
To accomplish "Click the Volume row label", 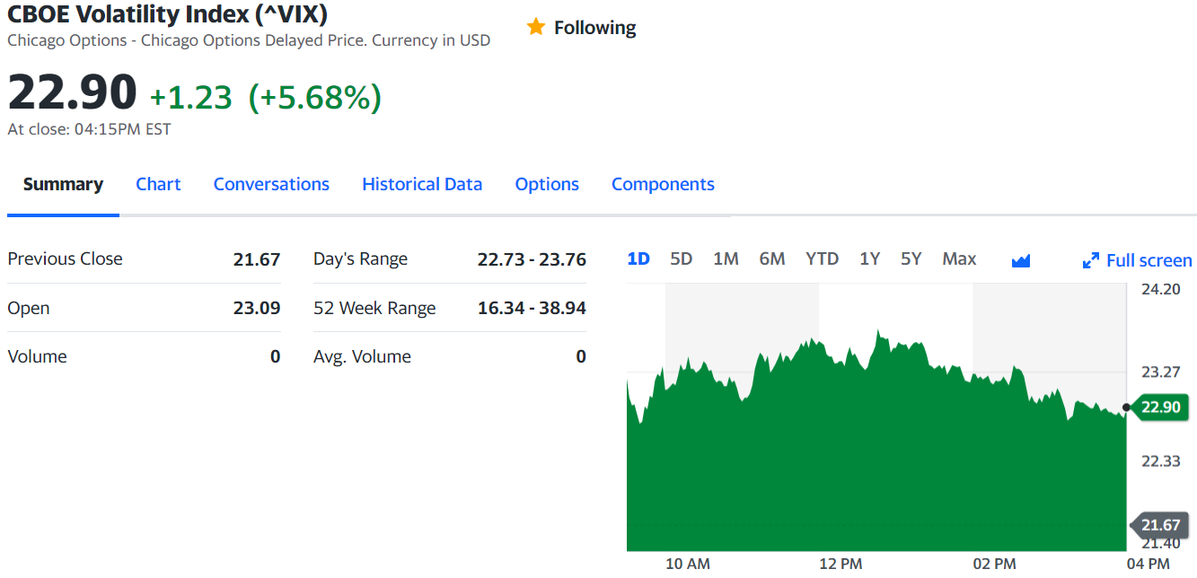I will [x=37, y=356].
